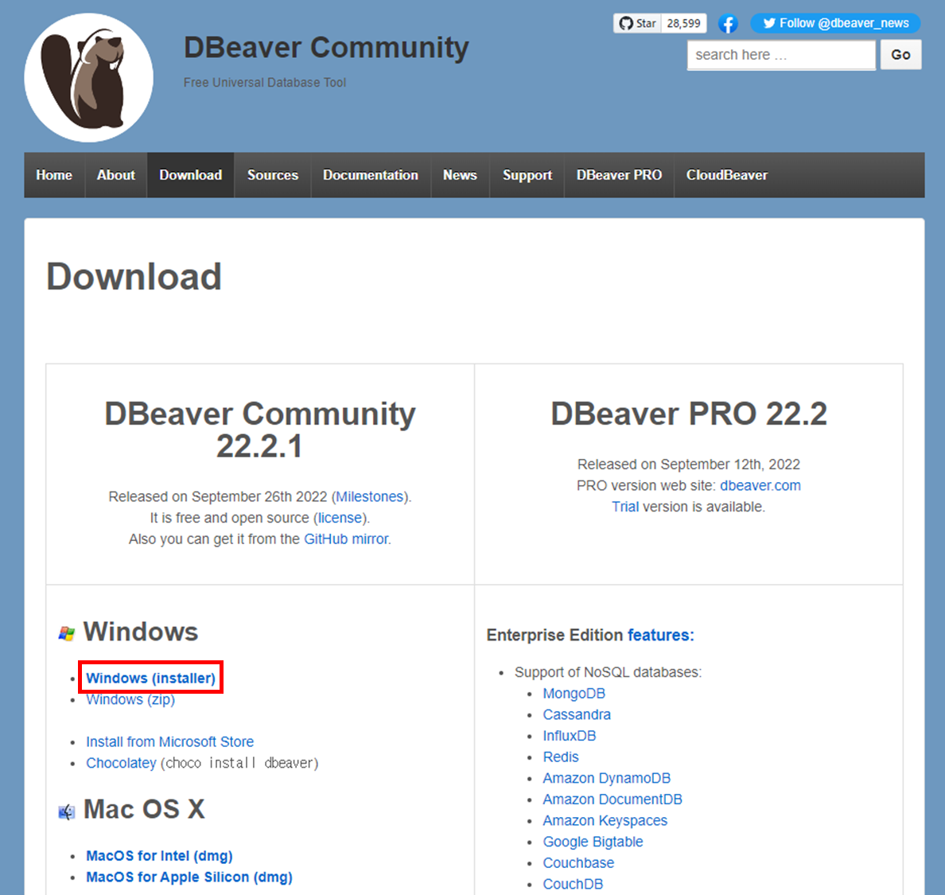Open the Cassandra link
The image size is (945, 895).
coord(577,714)
